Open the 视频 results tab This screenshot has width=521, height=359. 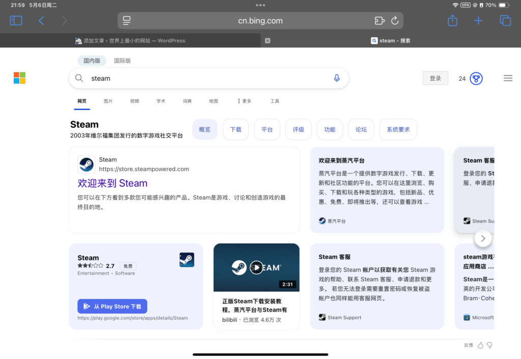coord(134,101)
